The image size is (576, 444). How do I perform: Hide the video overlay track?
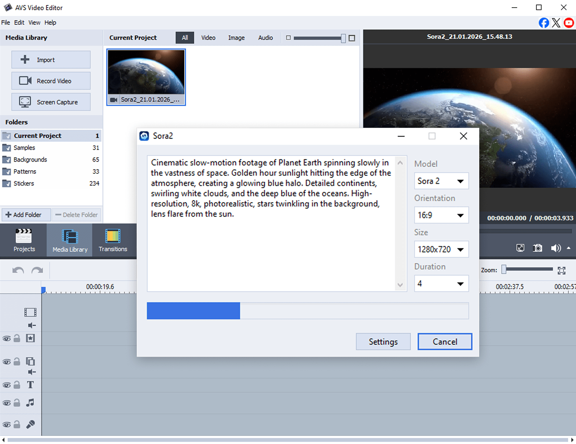7,362
